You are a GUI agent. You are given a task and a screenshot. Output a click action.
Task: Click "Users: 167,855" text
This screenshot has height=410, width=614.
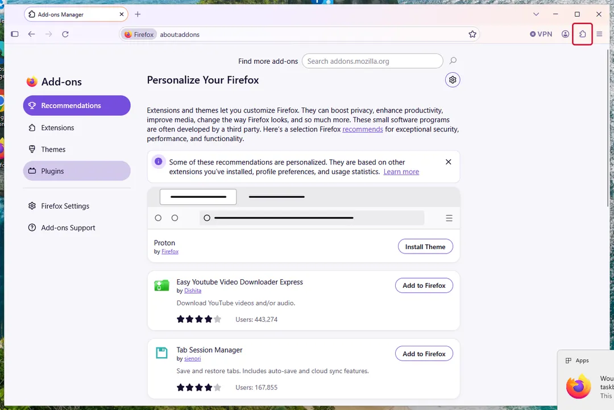256,388
